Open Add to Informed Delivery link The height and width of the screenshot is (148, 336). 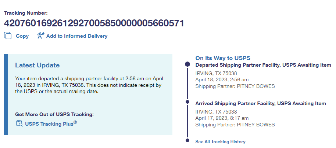tap(76, 36)
